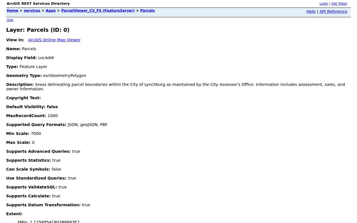
Task: Click the 'Layer: Parcels (ID: 0)' heading
Action: click(x=38, y=30)
